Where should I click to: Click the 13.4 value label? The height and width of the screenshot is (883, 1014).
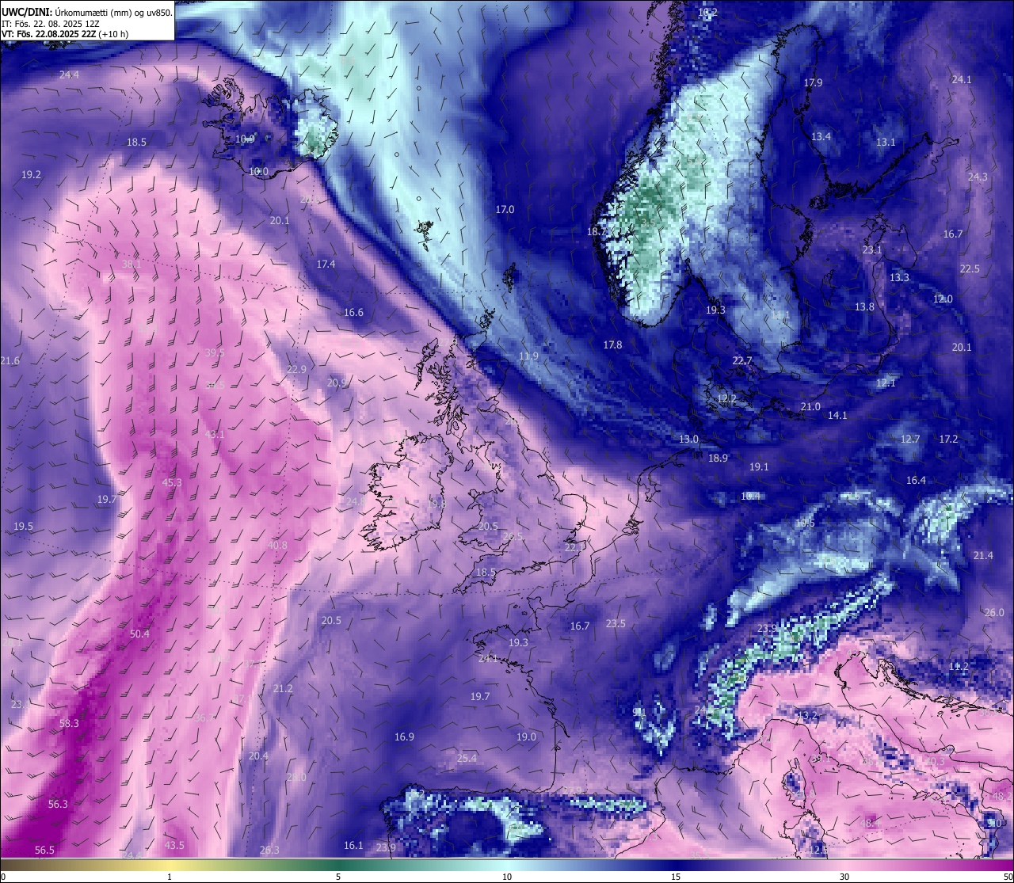(821, 137)
